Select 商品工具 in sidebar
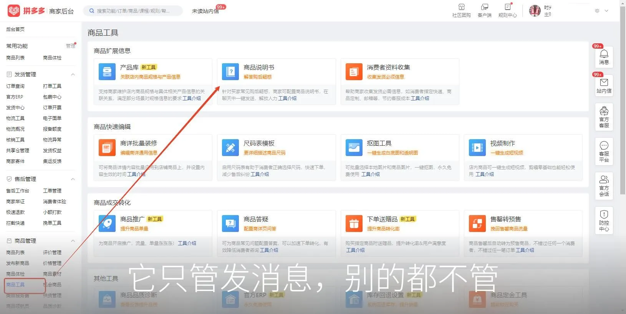This screenshot has height=314, width=626. pyautogui.click(x=15, y=285)
